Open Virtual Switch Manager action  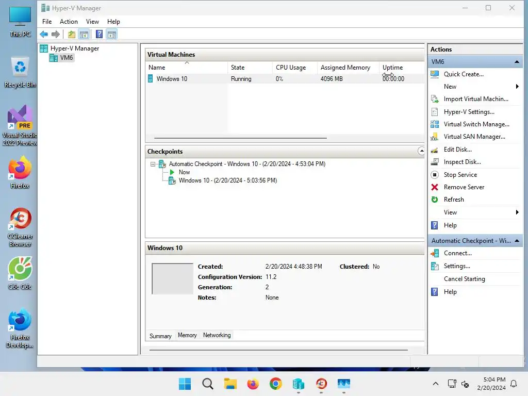click(476, 124)
